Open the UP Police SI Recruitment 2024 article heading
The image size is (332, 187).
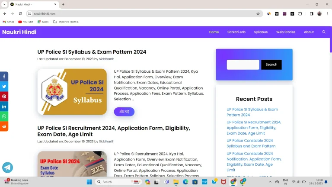point(114,131)
